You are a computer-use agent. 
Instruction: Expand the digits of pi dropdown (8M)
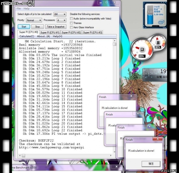click(60, 14)
